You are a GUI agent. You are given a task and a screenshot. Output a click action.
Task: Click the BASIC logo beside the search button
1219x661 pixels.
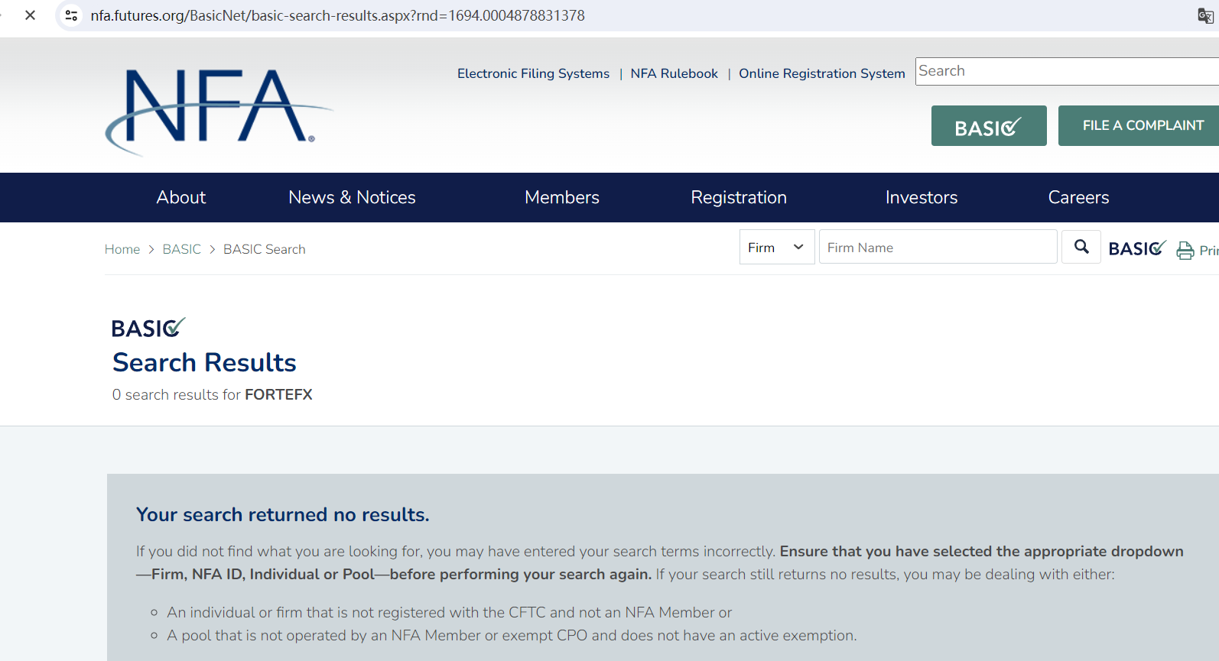point(1137,248)
